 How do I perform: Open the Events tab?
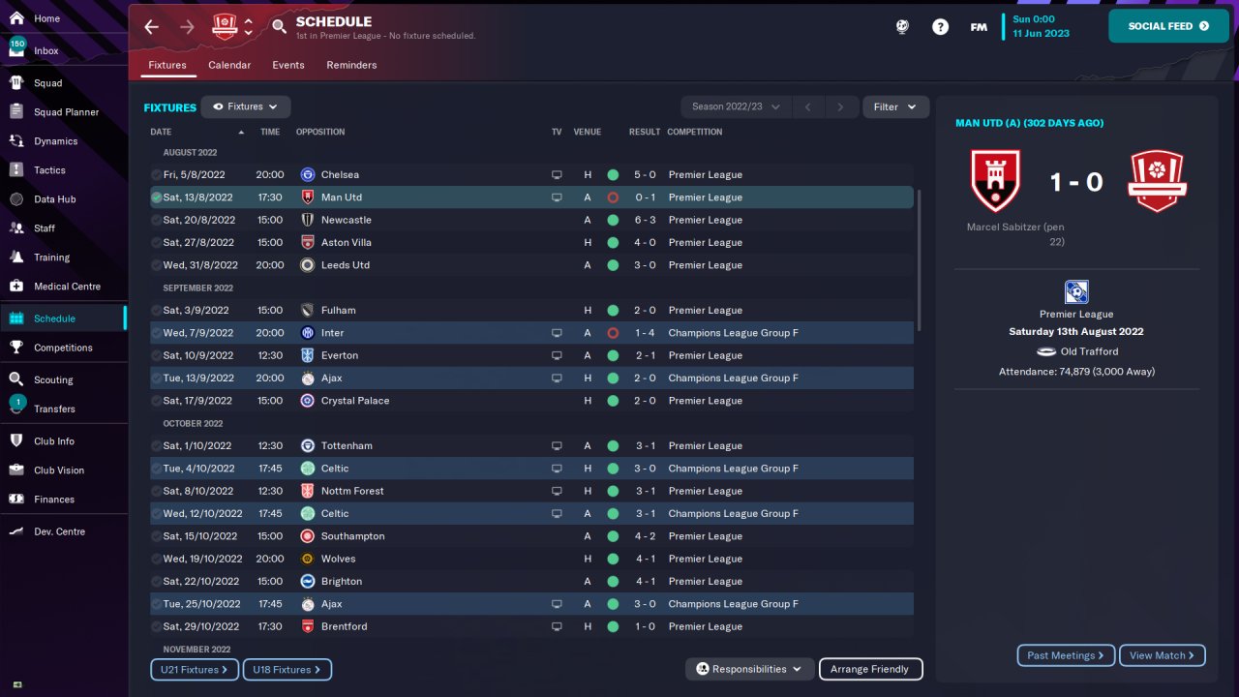(288, 65)
